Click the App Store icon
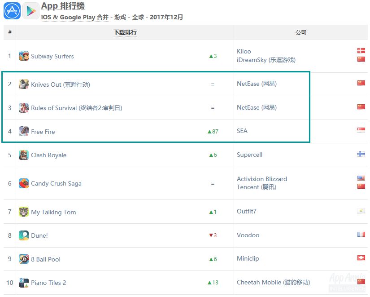This screenshot has height=297, width=370. click(12, 11)
